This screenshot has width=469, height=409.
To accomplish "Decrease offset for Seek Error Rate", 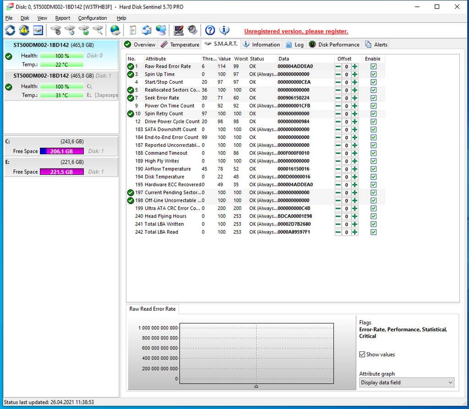I will 338,98.
